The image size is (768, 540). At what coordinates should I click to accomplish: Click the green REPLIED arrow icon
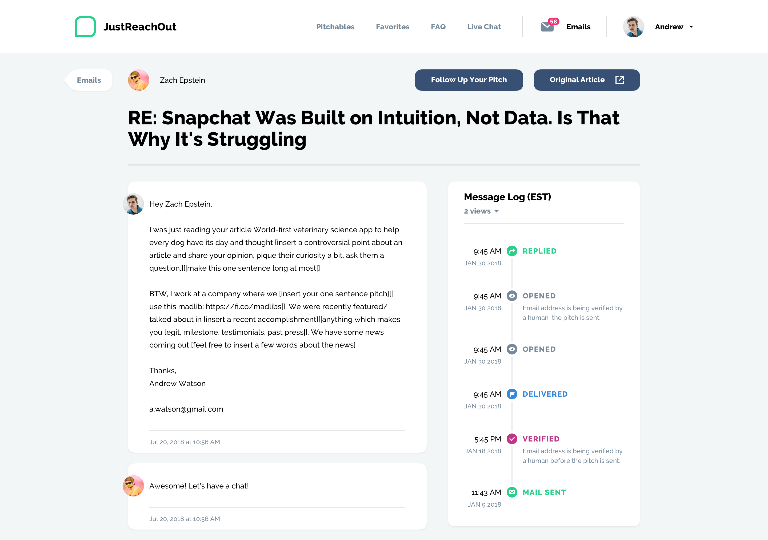(512, 251)
